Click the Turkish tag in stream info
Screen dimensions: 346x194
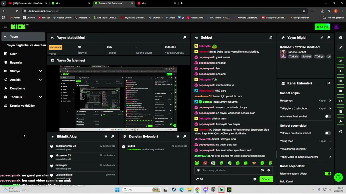294,57
